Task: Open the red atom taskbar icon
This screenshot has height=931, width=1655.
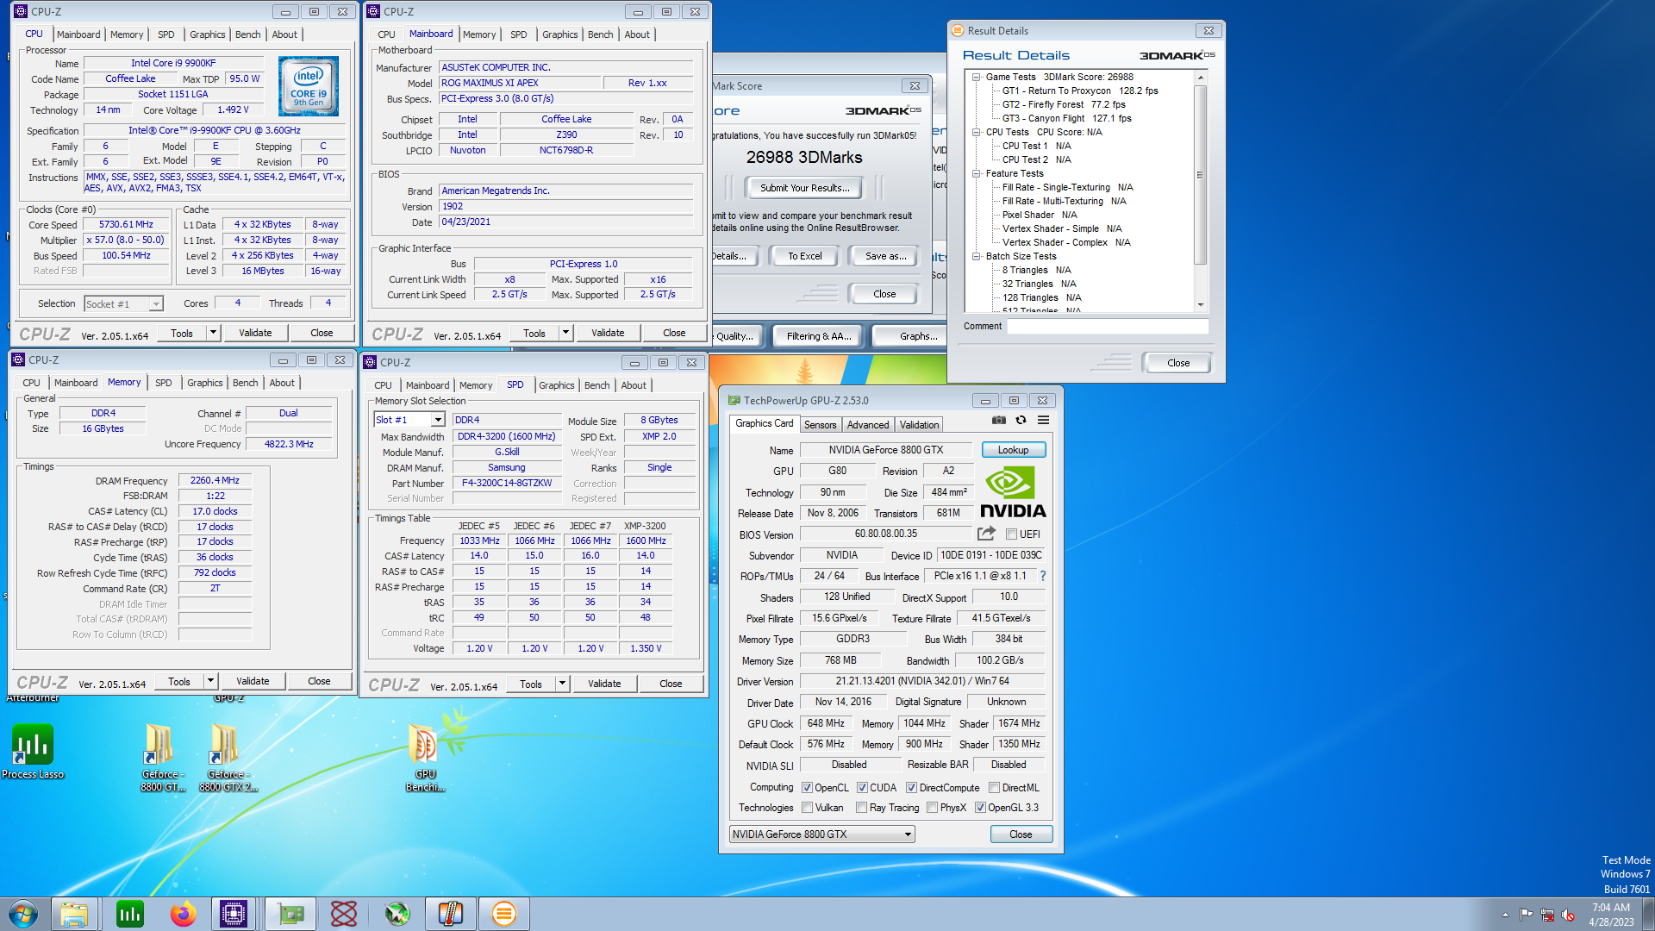Action: [344, 914]
